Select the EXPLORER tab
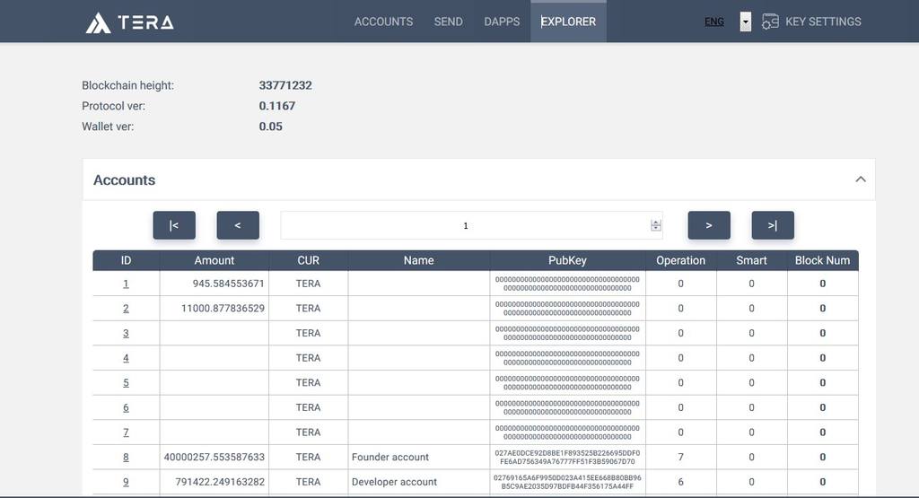Viewport: 919px width, 498px height. point(568,22)
